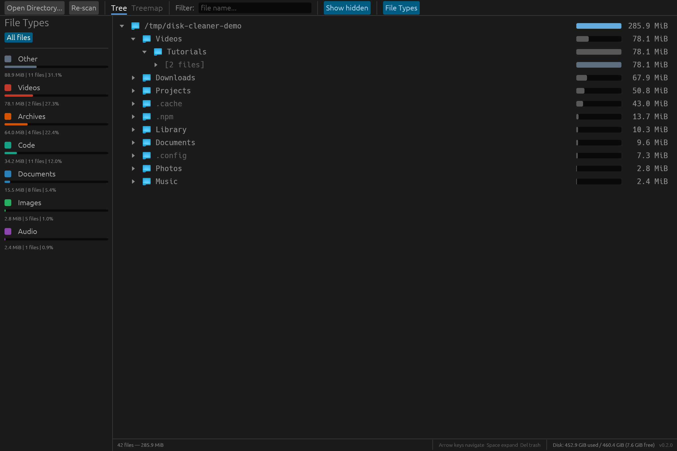Expand the Downloads tree entry
This screenshot has height=451, width=677.
(133, 77)
